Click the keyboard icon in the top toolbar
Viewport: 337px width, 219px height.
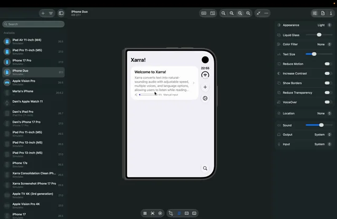coord(204,13)
